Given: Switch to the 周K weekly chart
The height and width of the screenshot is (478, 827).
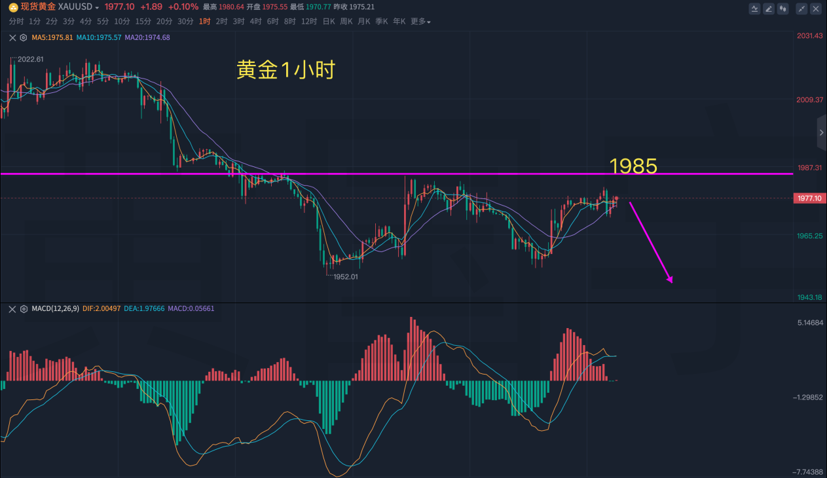Looking at the screenshot, I should click(x=346, y=22).
